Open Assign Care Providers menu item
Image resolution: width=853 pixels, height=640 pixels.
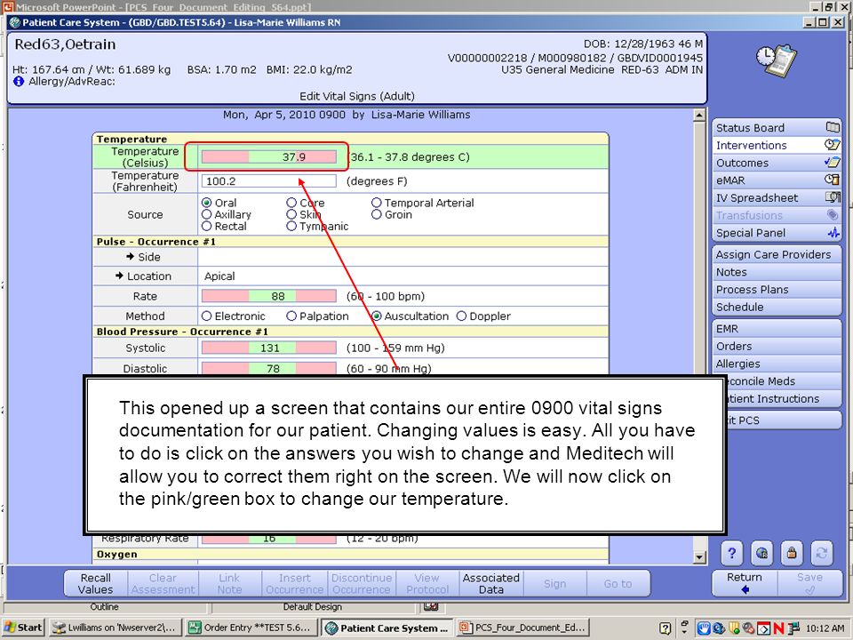click(x=777, y=254)
